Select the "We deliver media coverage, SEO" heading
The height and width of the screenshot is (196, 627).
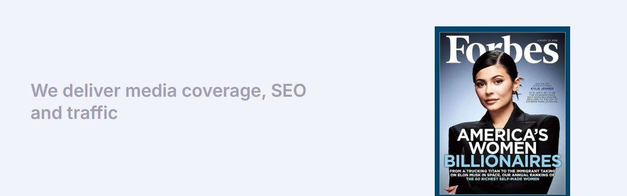(169, 91)
